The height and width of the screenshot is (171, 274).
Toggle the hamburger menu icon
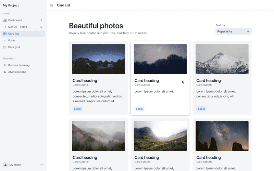click(52, 5)
